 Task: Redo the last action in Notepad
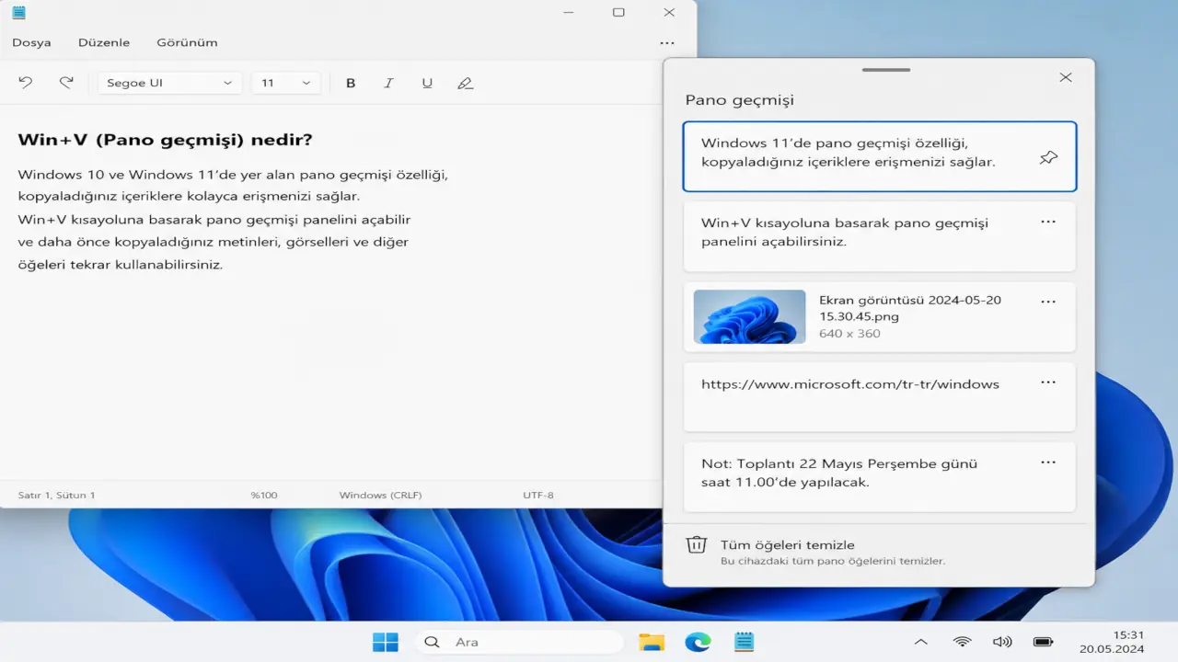[x=66, y=83]
